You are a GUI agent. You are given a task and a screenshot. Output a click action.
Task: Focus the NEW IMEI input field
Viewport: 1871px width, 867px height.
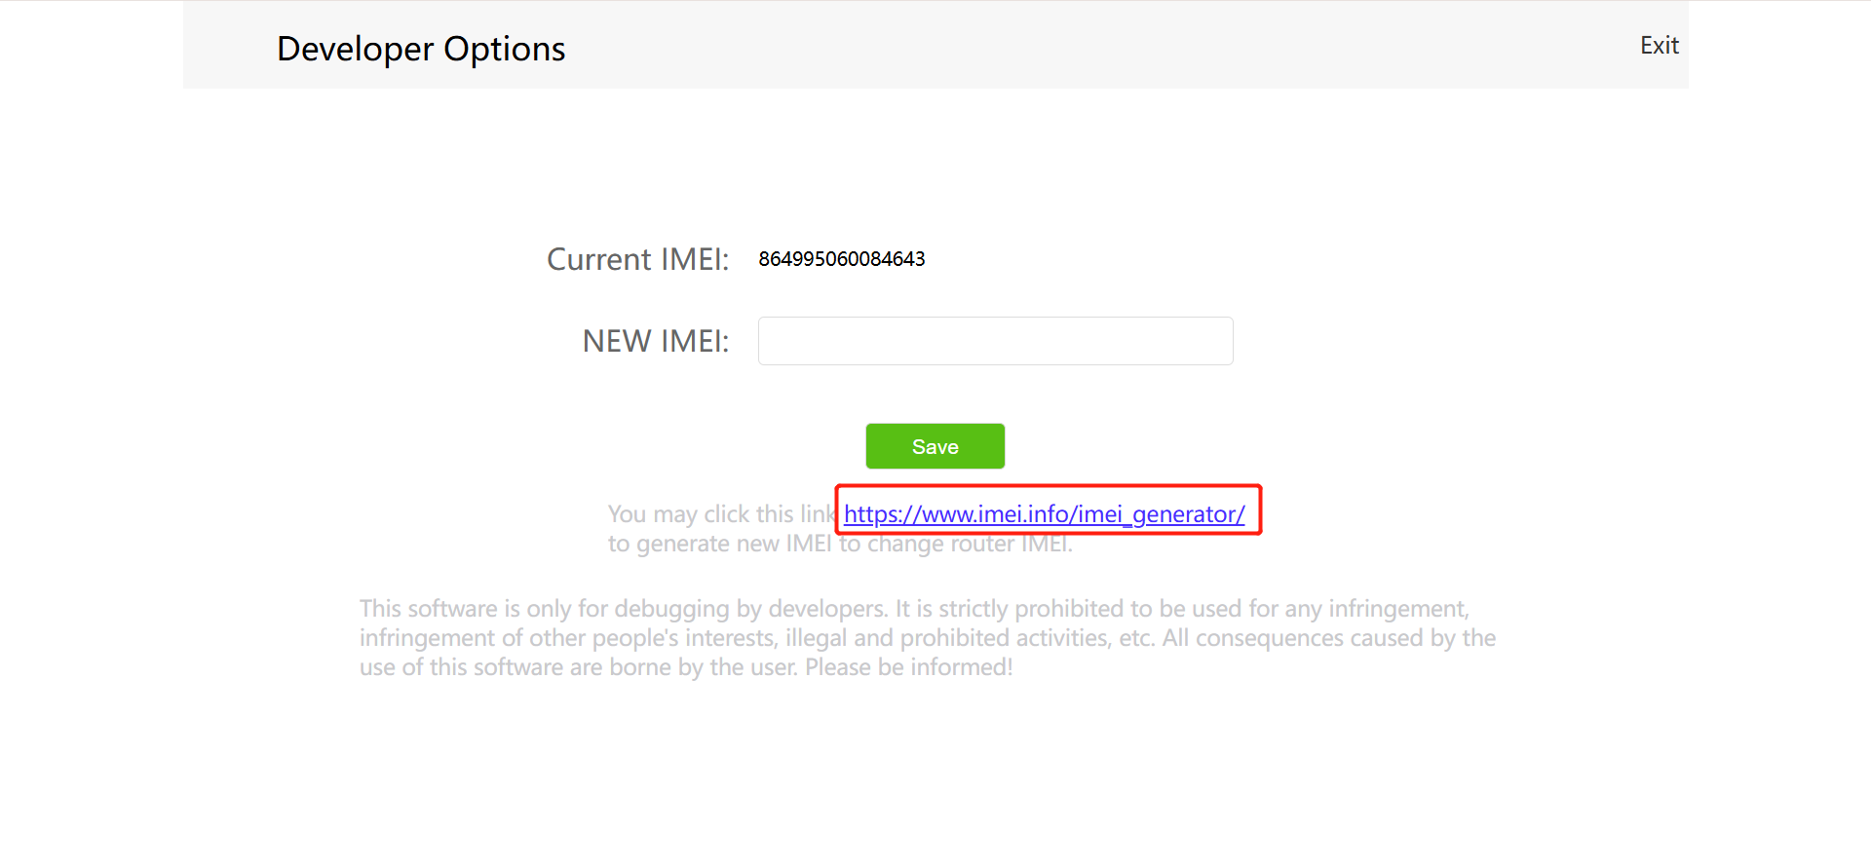tap(995, 341)
